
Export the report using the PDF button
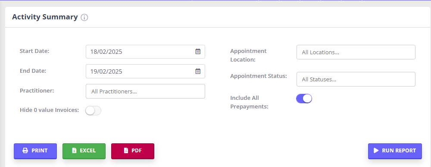133,151
